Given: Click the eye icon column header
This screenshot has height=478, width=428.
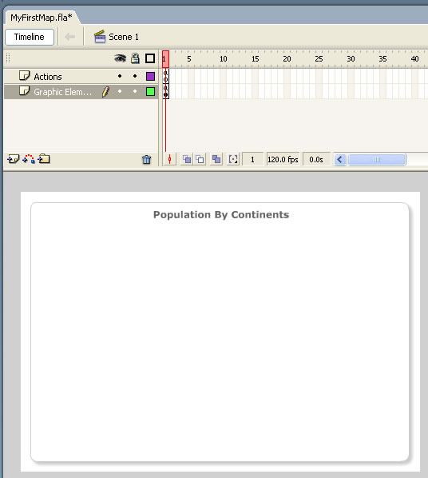Looking at the screenshot, I should 120,58.
